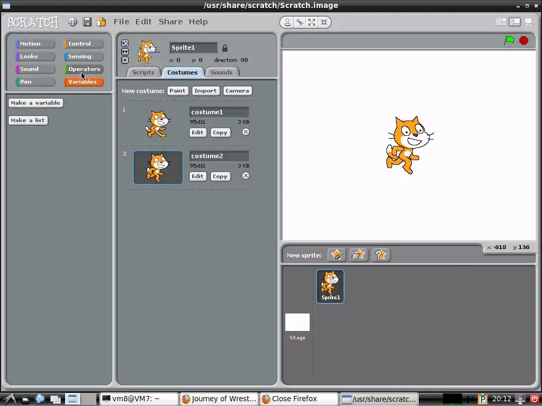Select the Grow sprite tool
Screen dimensions: 542x406
(x=312, y=22)
